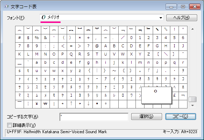Select the ] right bracket cell
Viewport: 204px width, 140px height.
click(174, 54)
